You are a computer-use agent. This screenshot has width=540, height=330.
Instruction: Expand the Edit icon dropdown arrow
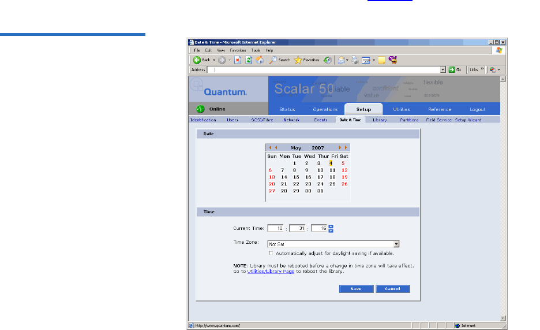point(374,60)
